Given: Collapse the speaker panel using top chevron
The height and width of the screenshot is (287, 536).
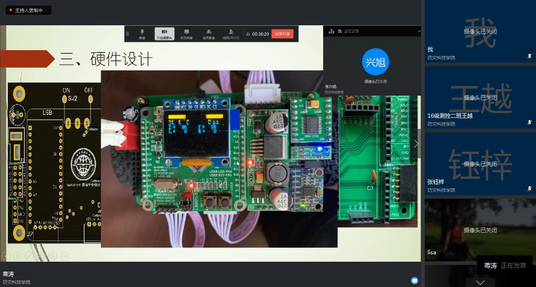Looking at the screenshot, I should 419,31.
